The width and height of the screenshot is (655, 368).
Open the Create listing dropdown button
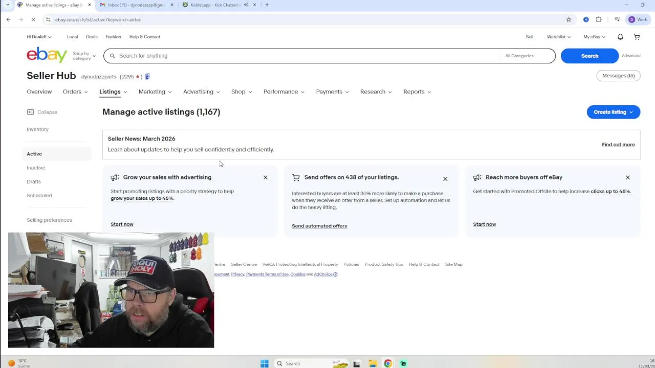coord(613,112)
